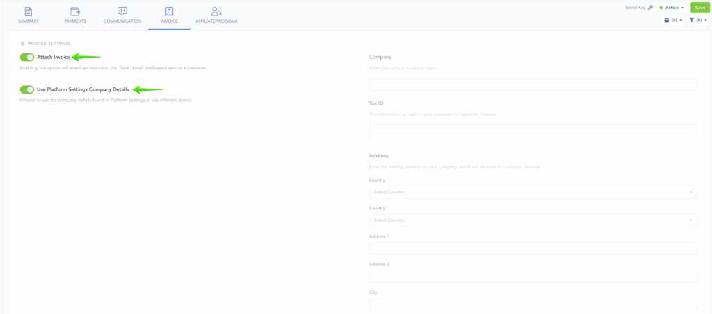Click the Invoice Settings document icon
The width and height of the screenshot is (712, 314).
22,44
